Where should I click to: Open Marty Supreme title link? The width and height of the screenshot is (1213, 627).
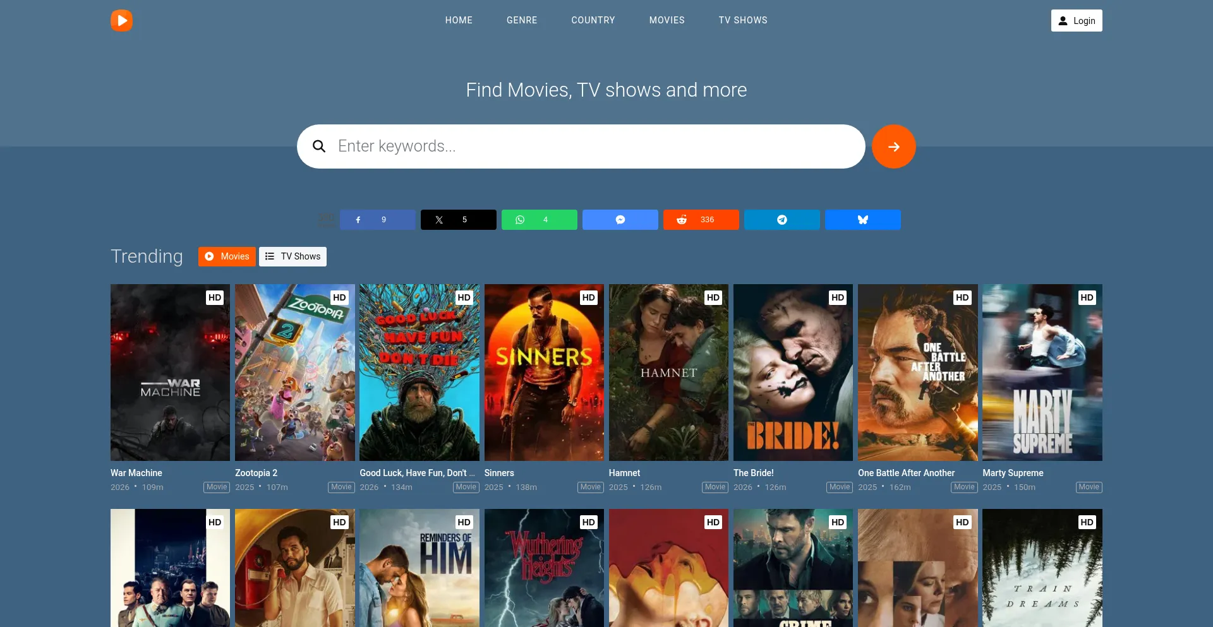(x=1013, y=473)
